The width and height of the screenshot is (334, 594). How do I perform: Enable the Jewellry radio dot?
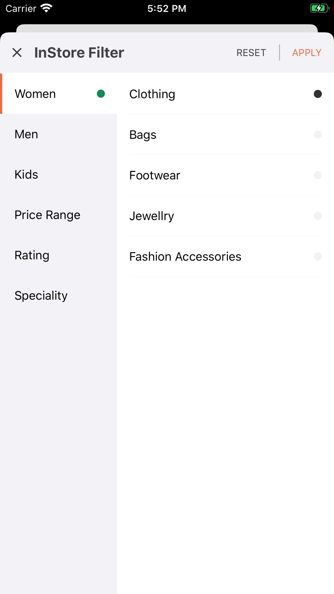coord(318,216)
